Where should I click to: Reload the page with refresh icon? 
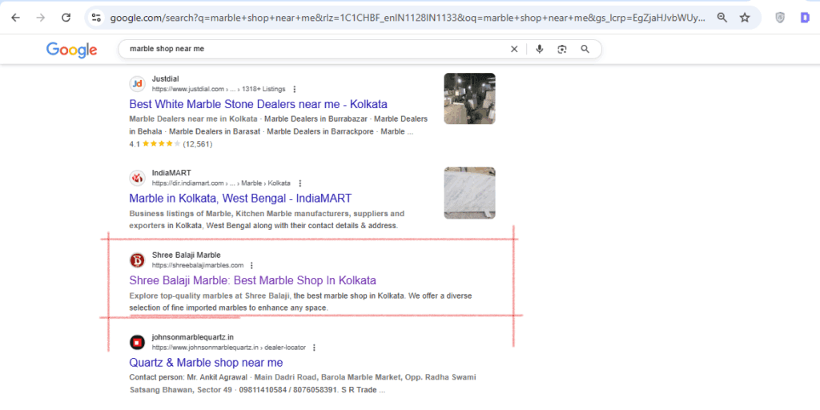(x=66, y=17)
